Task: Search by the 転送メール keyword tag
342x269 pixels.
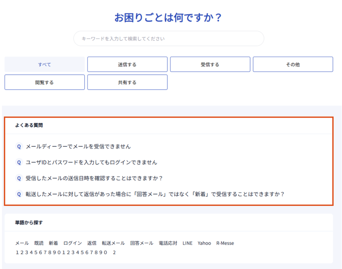Action: pyautogui.click(x=113, y=243)
